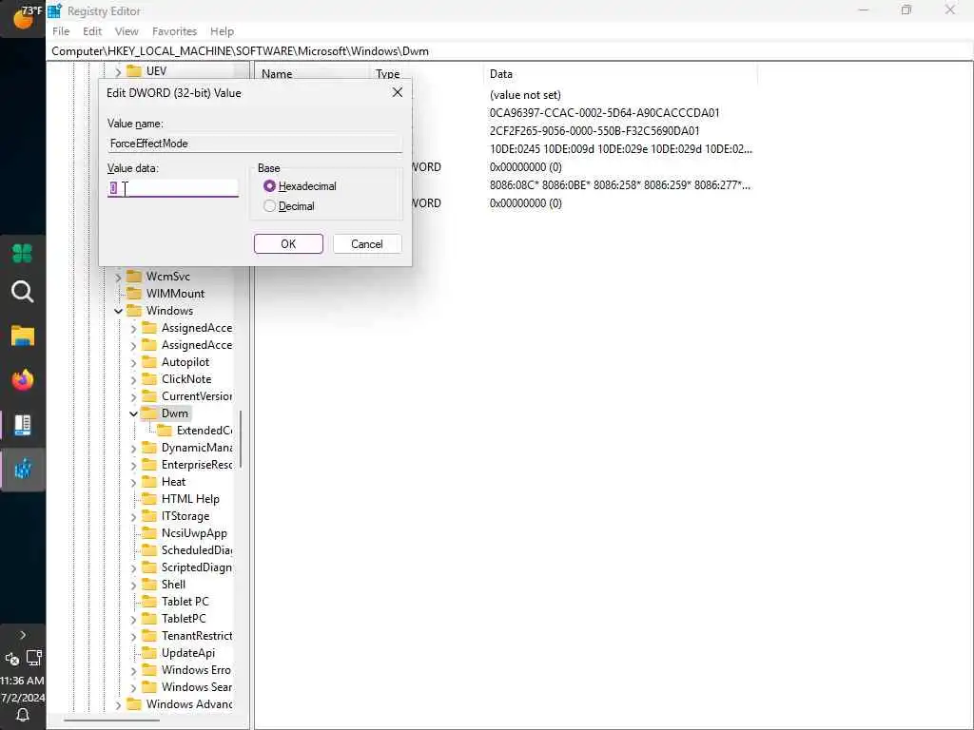Select the 2CF2F265-9056-0000 data value
The image size is (974, 730).
[x=594, y=131]
